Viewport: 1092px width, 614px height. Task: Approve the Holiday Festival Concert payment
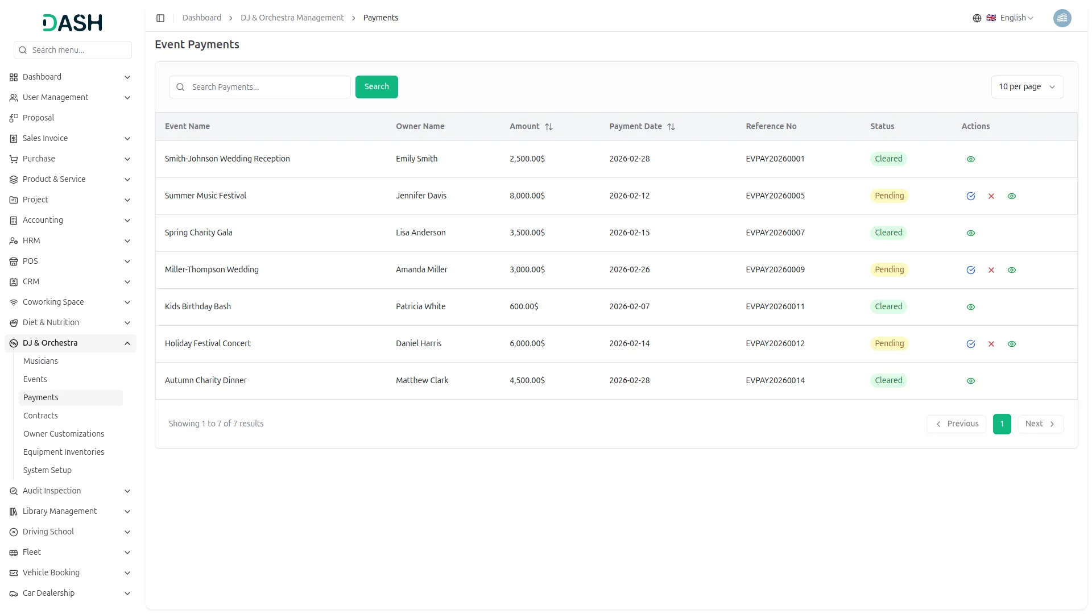(971, 344)
